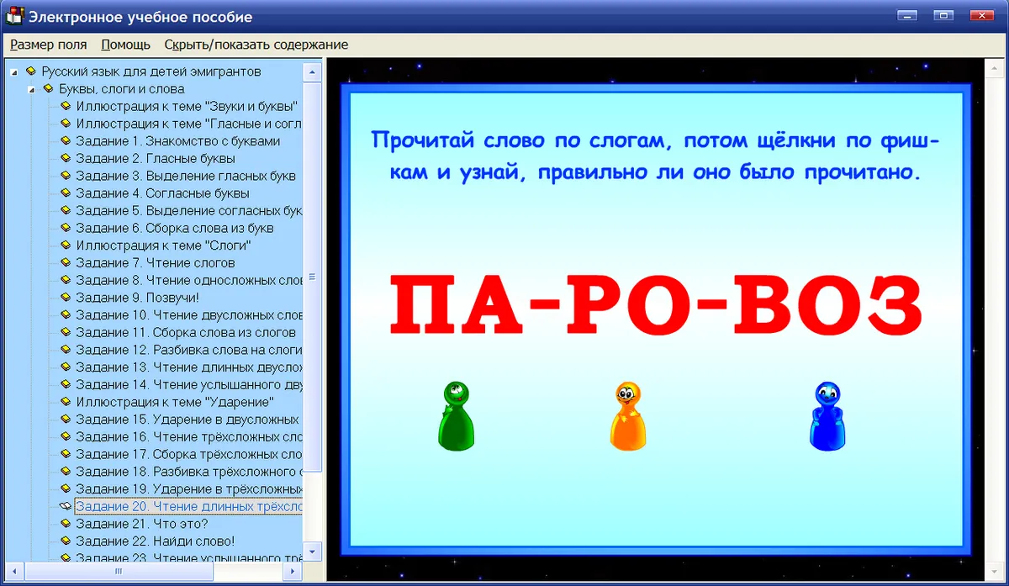Click open-book icon of Задание 20
The image size is (1009, 586).
(x=66, y=506)
